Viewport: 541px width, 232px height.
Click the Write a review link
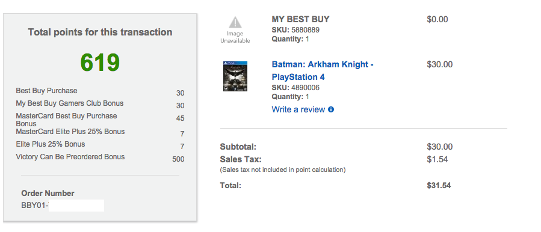click(x=298, y=109)
